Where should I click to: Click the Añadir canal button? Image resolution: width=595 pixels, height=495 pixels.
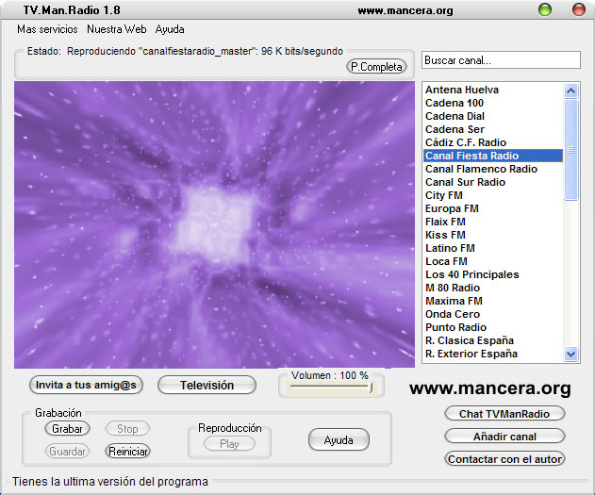coord(504,437)
